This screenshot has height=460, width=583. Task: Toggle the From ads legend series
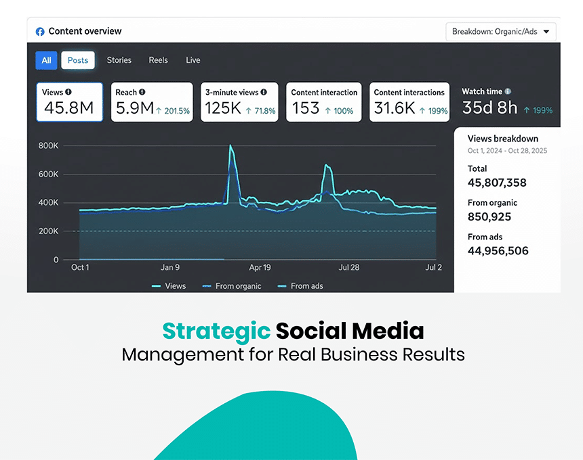pos(300,286)
